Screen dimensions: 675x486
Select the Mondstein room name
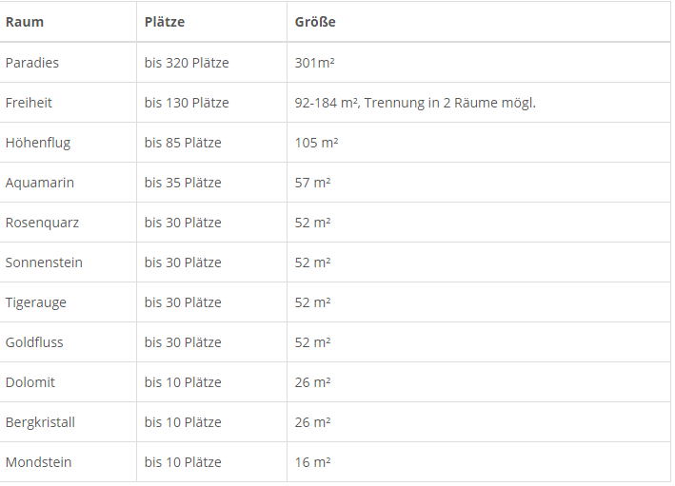coord(39,462)
